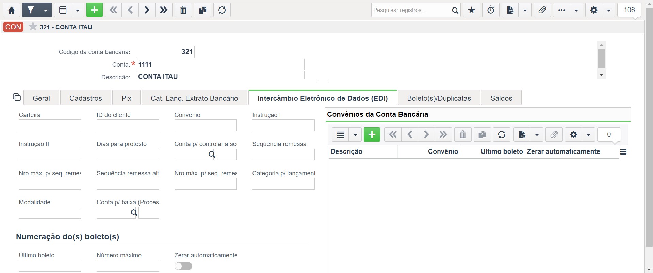Delete the current record using trash icon
653x273 pixels.
pos(183,10)
